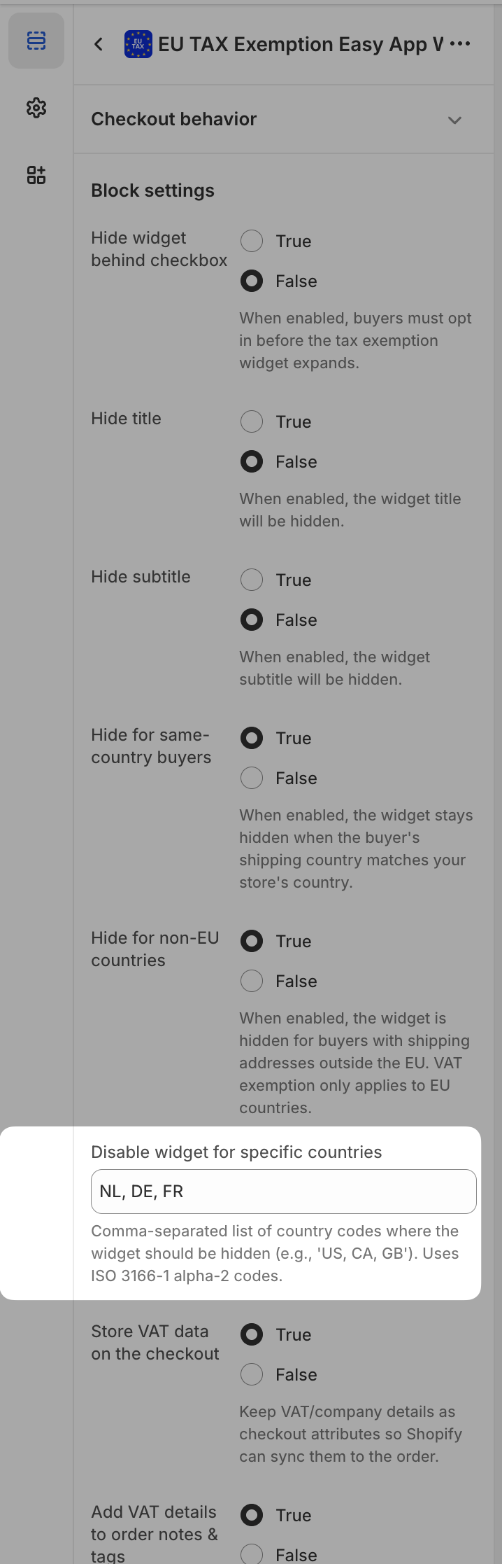Select True for Add VAT details to order notes
The width and height of the screenshot is (502, 1564).
pos(252,1515)
